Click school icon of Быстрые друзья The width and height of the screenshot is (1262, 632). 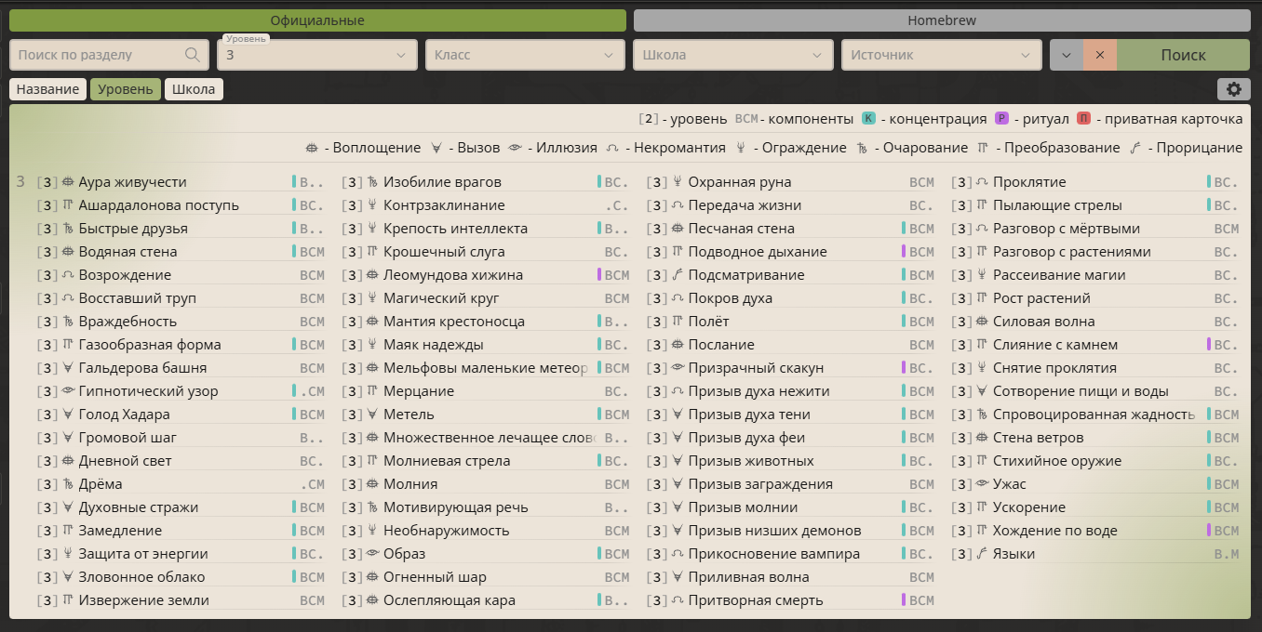pos(68,229)
